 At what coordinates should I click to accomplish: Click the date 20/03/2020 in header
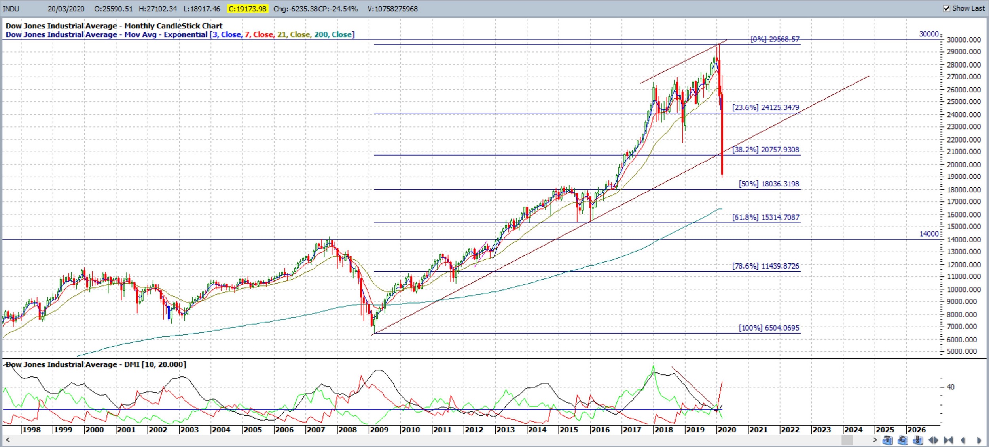pos(66,9)
